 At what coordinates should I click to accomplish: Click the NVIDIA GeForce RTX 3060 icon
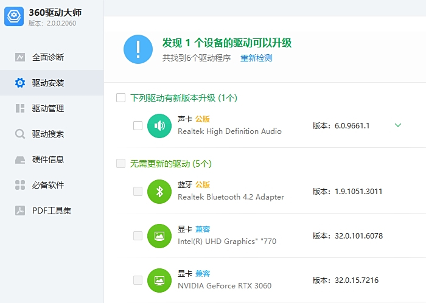[x=159, y=280]
